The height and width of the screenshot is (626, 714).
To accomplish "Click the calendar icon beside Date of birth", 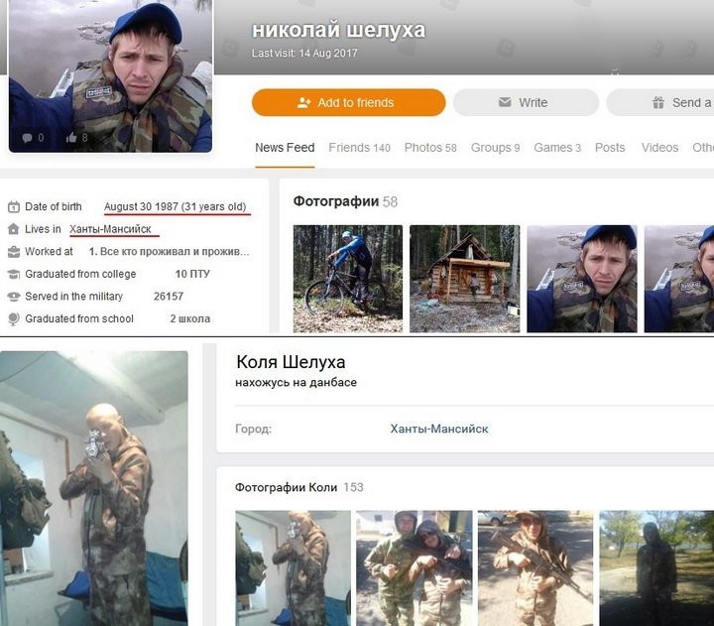I will pyautogui.click(x=14, y=206).
